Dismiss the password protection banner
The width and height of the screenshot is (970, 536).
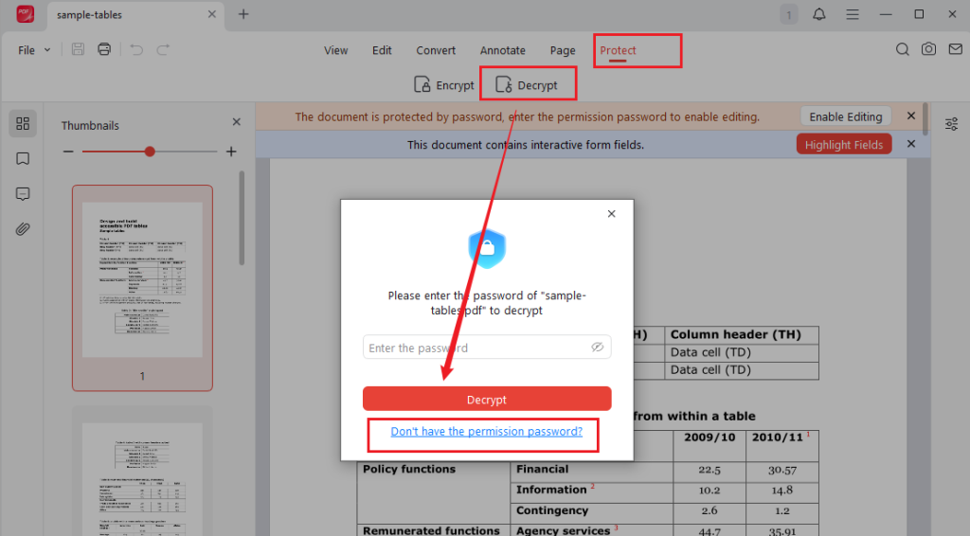[x=910, y=116]
